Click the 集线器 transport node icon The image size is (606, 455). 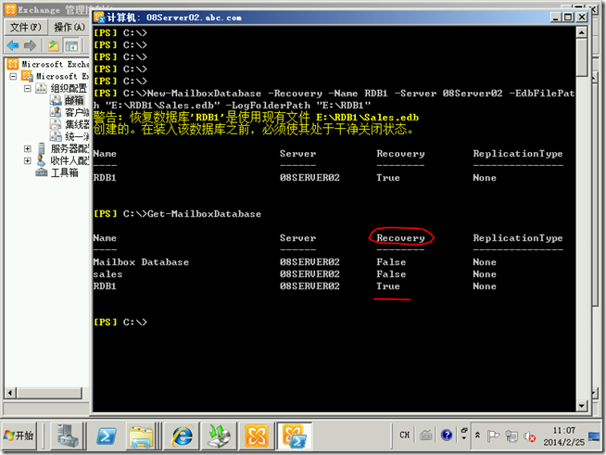56,124
